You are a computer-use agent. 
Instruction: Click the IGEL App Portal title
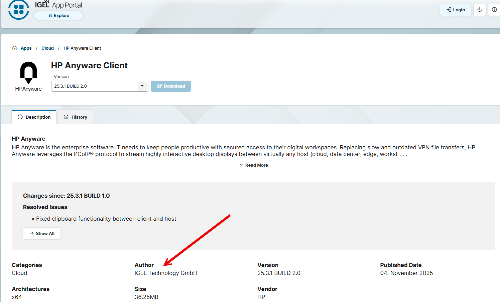58,5
